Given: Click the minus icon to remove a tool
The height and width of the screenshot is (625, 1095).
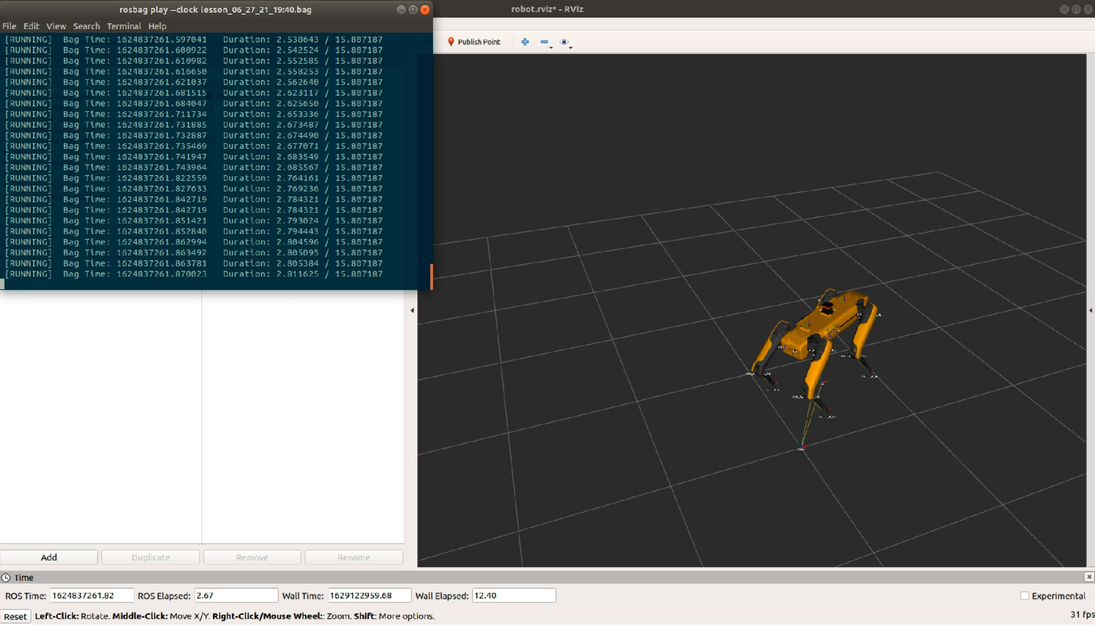Looking at the screenshot, I should click(x=543, y=41).
